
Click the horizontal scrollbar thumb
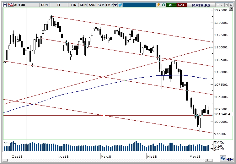207,160
